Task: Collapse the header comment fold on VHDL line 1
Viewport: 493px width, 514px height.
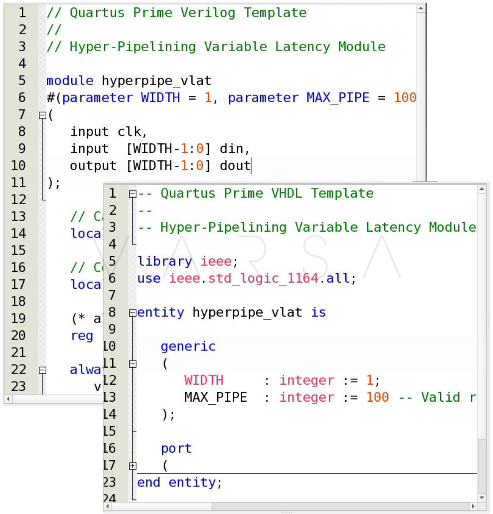Action: [132, 194]
